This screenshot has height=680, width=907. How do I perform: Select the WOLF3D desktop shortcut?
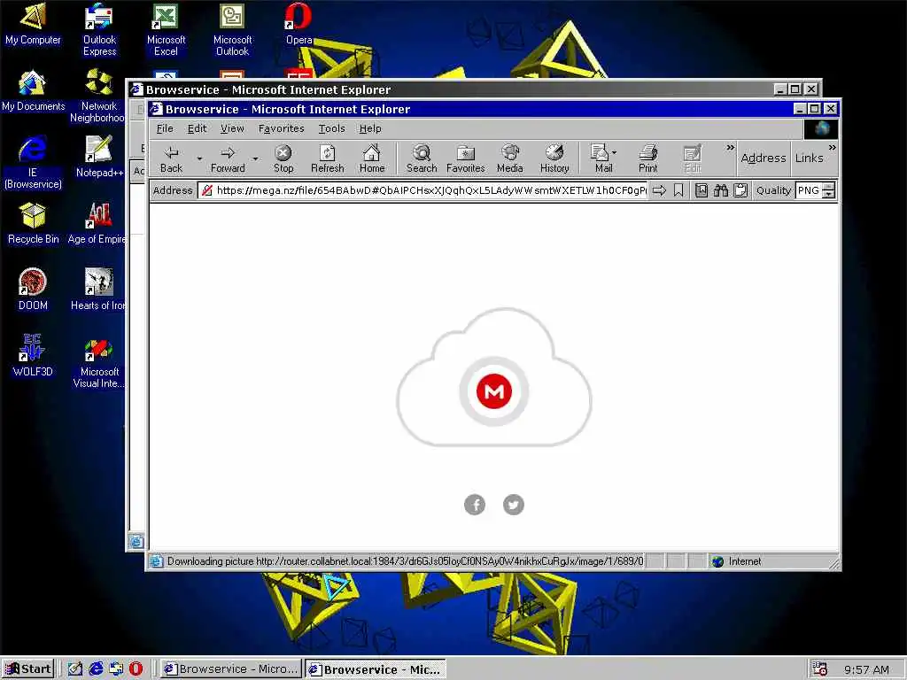tap(33, 357)
